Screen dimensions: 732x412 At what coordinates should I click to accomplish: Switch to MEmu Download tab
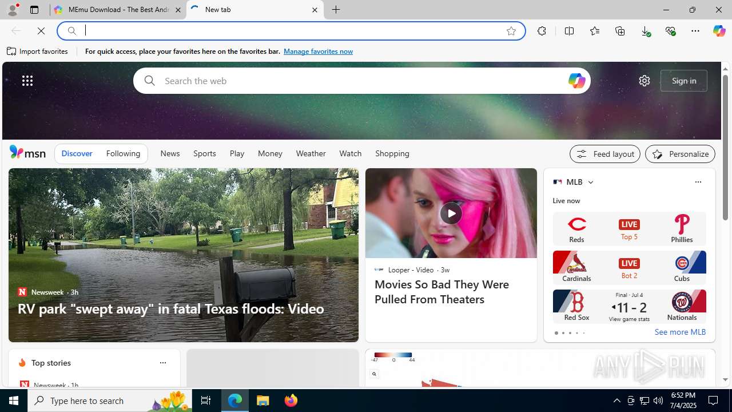[118, 10]
